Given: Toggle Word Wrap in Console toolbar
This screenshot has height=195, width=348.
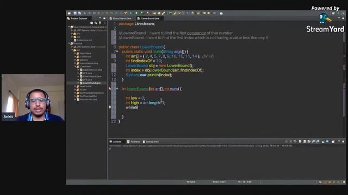Looking at the screenshot, I should tap(309, 141).
